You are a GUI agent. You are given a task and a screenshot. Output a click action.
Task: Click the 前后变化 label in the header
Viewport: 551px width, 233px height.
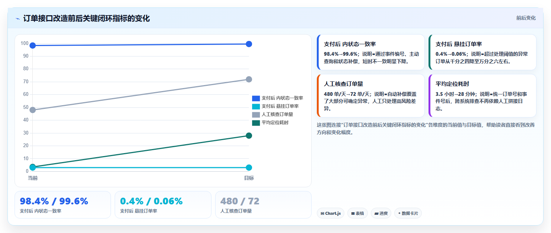click(x=526, y=18)
